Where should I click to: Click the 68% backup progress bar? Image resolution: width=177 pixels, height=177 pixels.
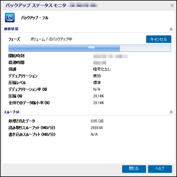[90, 48]
